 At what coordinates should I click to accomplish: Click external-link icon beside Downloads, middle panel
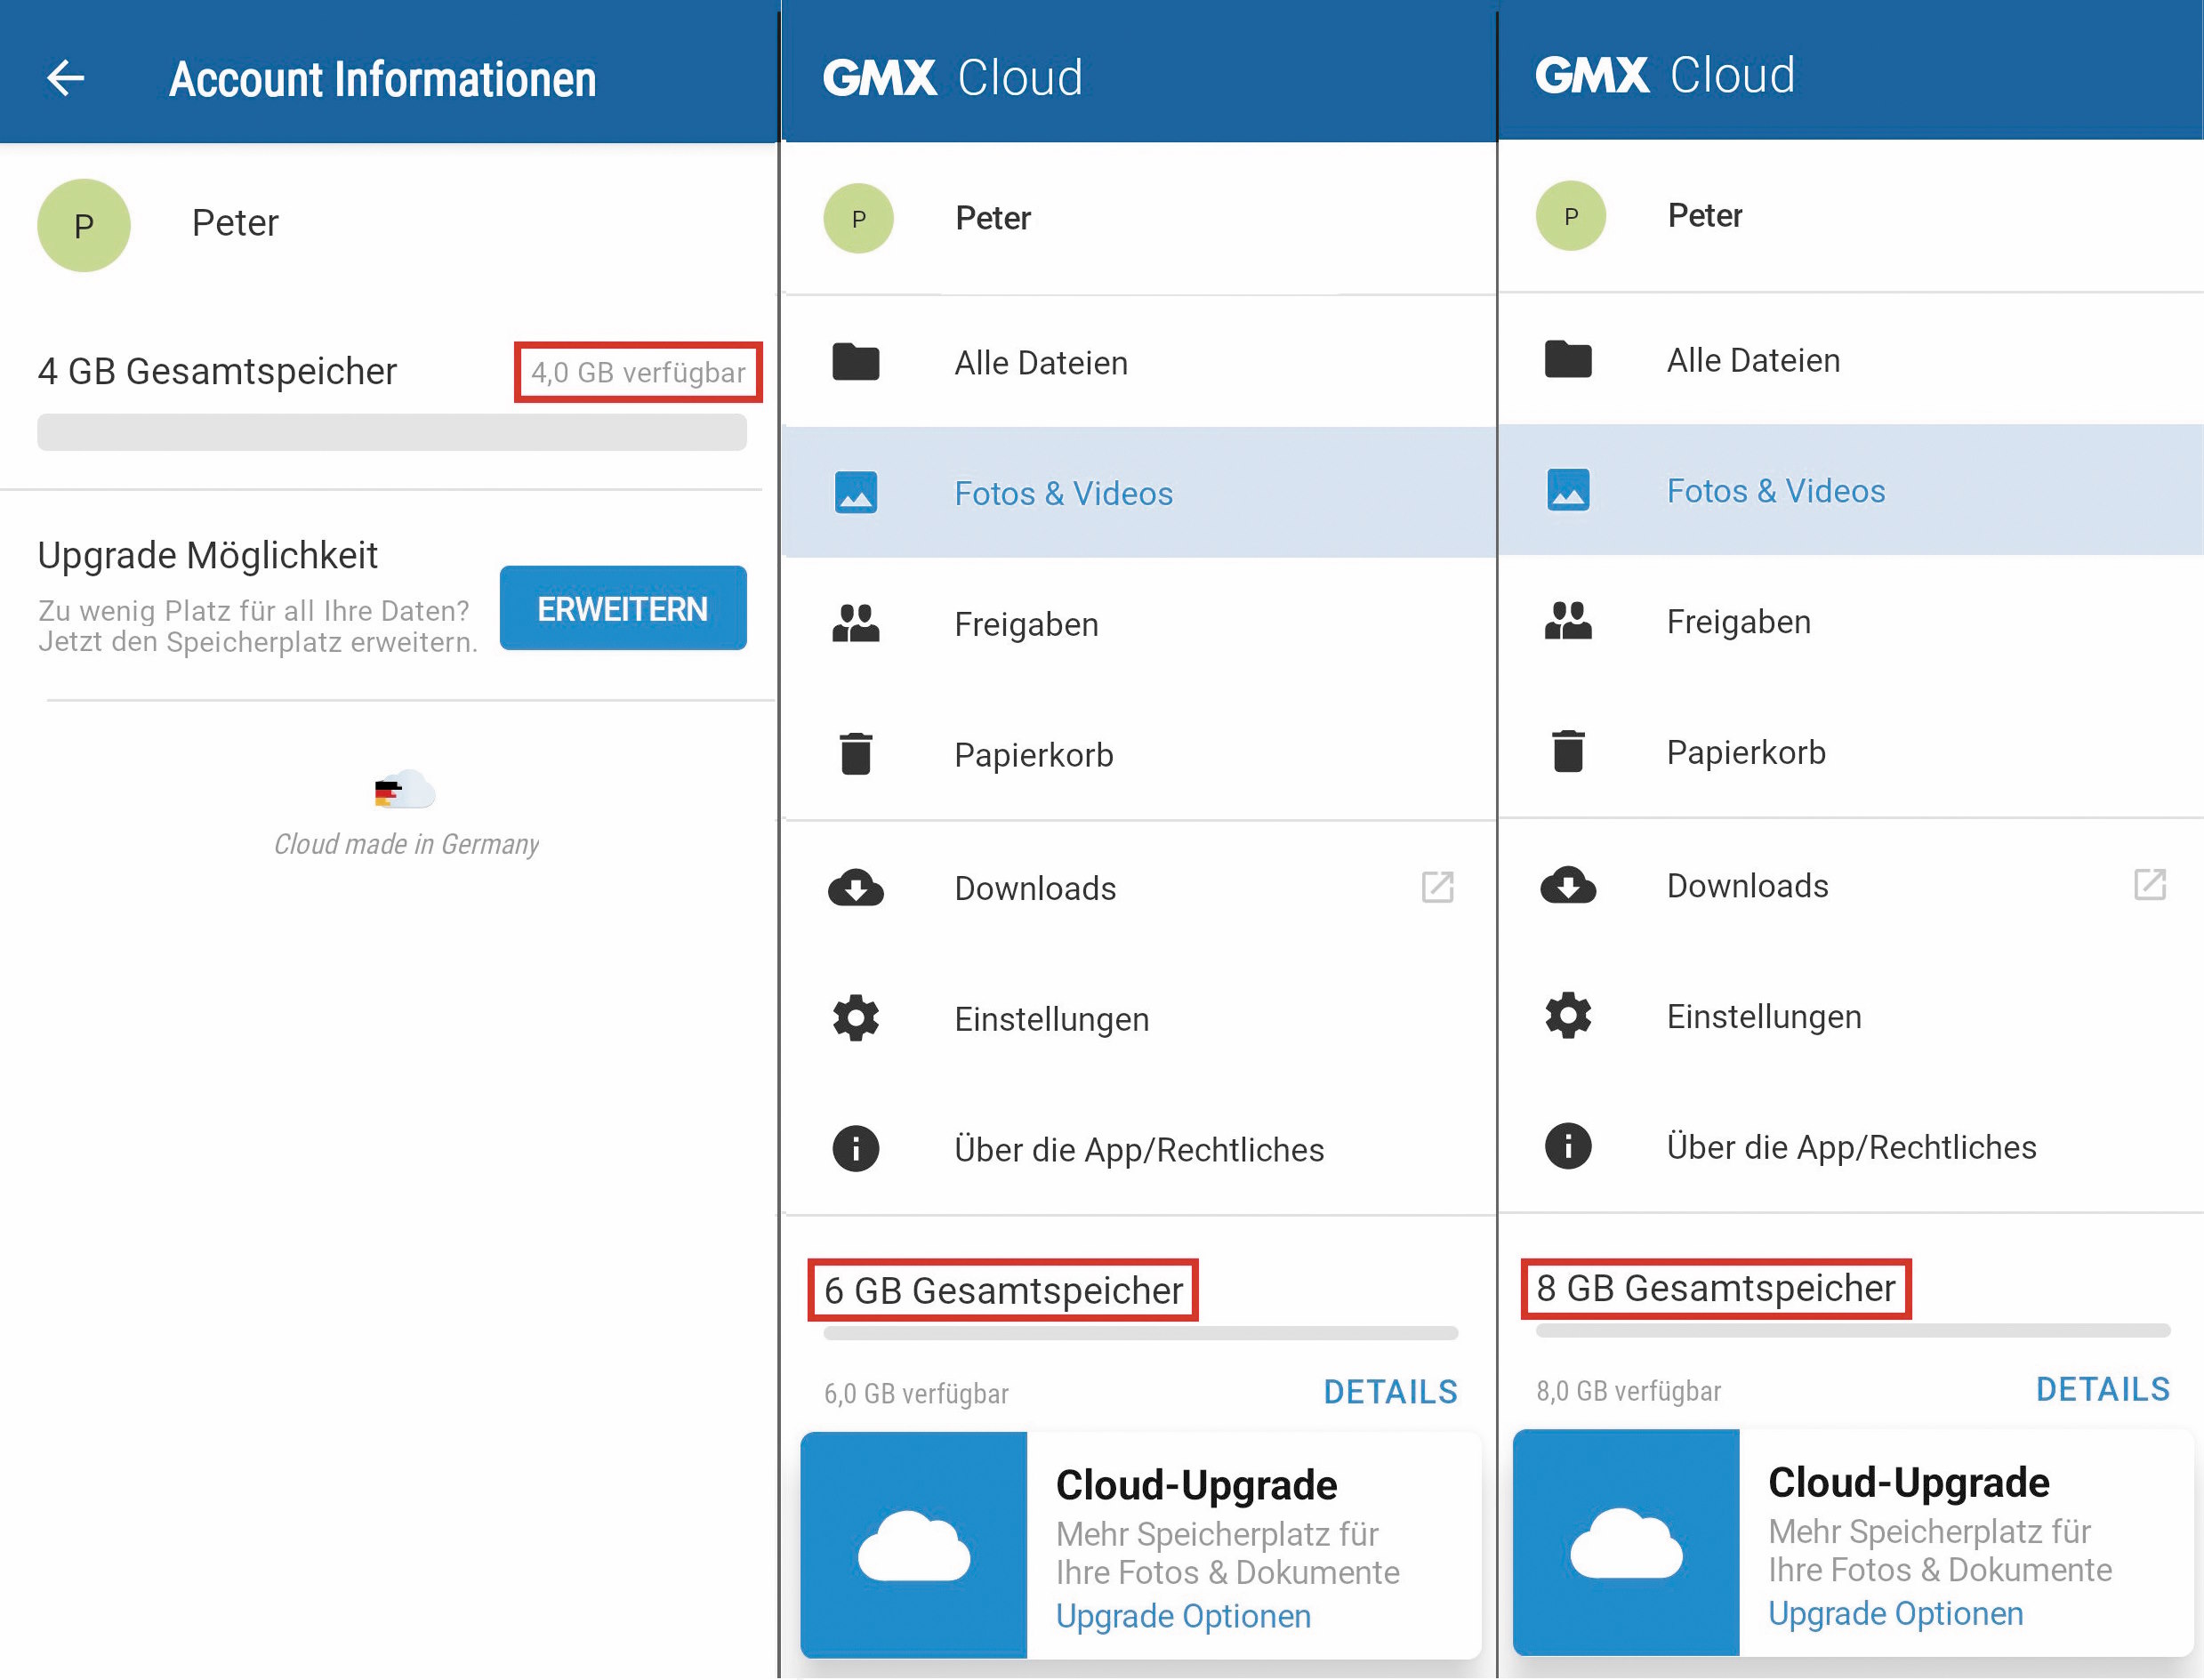tap(1437, 887)
